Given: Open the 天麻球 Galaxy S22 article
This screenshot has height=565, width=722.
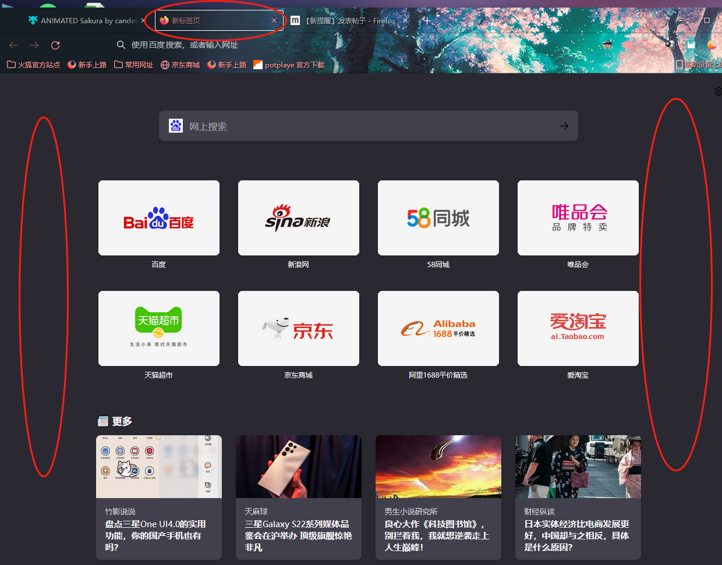Looking at the screenshot, I should point(299,498).
